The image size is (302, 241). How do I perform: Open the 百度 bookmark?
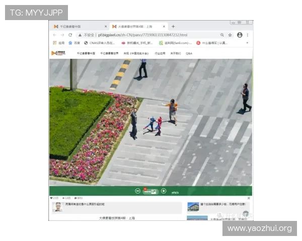click(74, 43)
